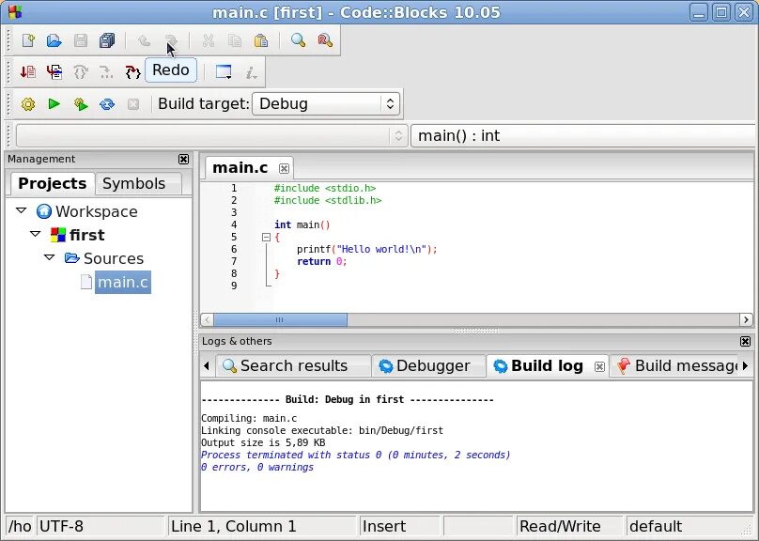Click the Undo arrow icon
The height and width of the screenshot is (541, 759).
click(x=145, y=40)
